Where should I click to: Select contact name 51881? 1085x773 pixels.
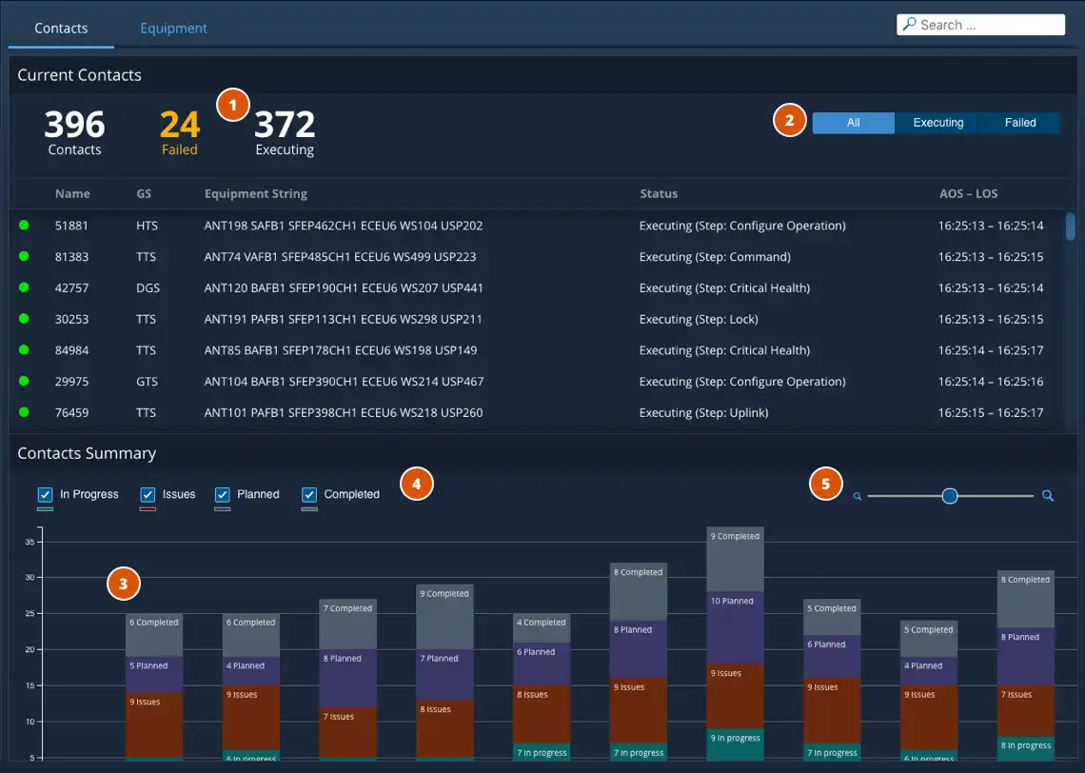point(72,226)
